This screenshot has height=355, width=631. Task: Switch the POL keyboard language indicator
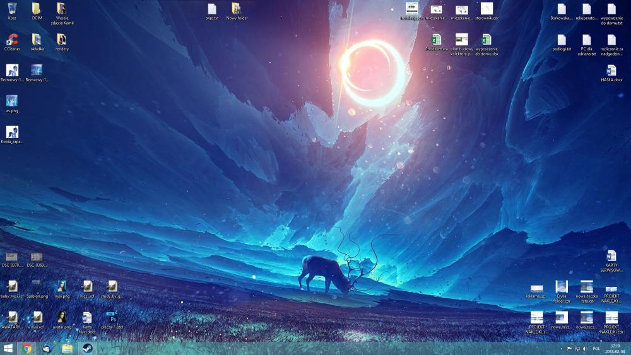click(596, 349)
